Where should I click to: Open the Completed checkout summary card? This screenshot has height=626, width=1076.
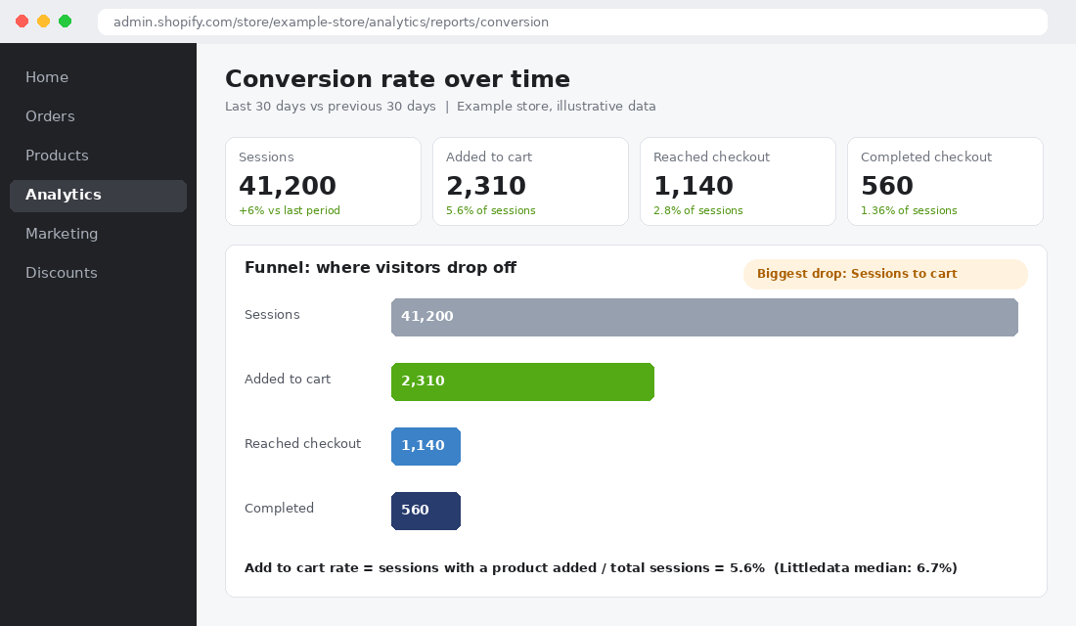pyautogui.click(x=945, y=181)
